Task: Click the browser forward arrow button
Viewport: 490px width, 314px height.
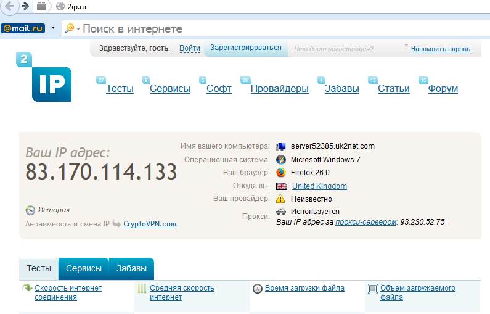Action: [25, 6]
